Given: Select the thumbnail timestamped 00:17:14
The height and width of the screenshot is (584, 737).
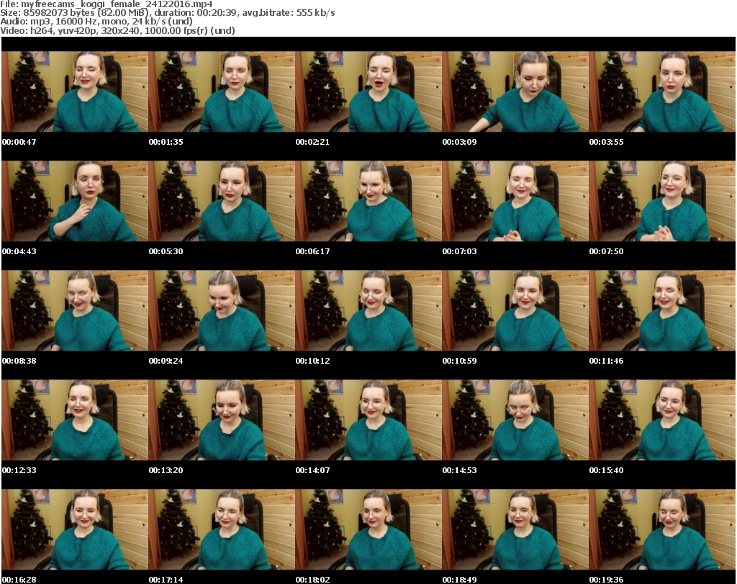Looking at the screenshot, I should (222, 529).
